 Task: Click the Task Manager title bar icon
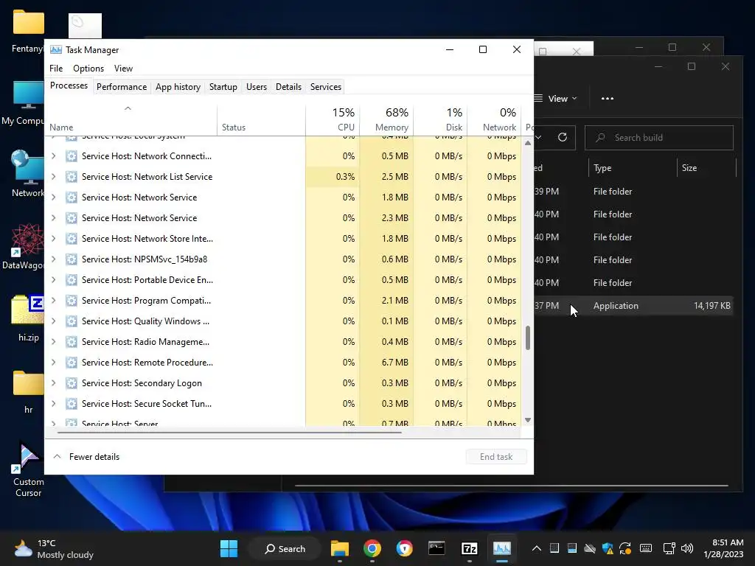[56, 49]
